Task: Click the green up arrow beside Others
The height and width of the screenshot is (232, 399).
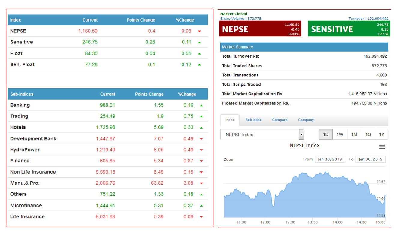Action: pyautogui.click(x=201, y=195)
